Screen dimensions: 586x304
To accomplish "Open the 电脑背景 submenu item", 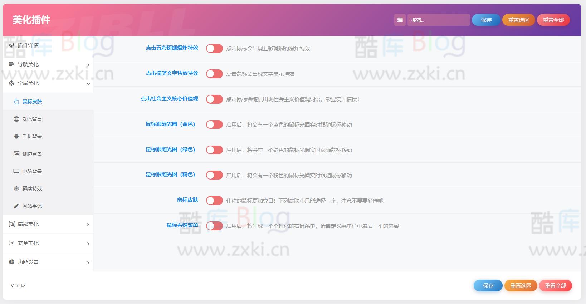I will click(48, 171).
